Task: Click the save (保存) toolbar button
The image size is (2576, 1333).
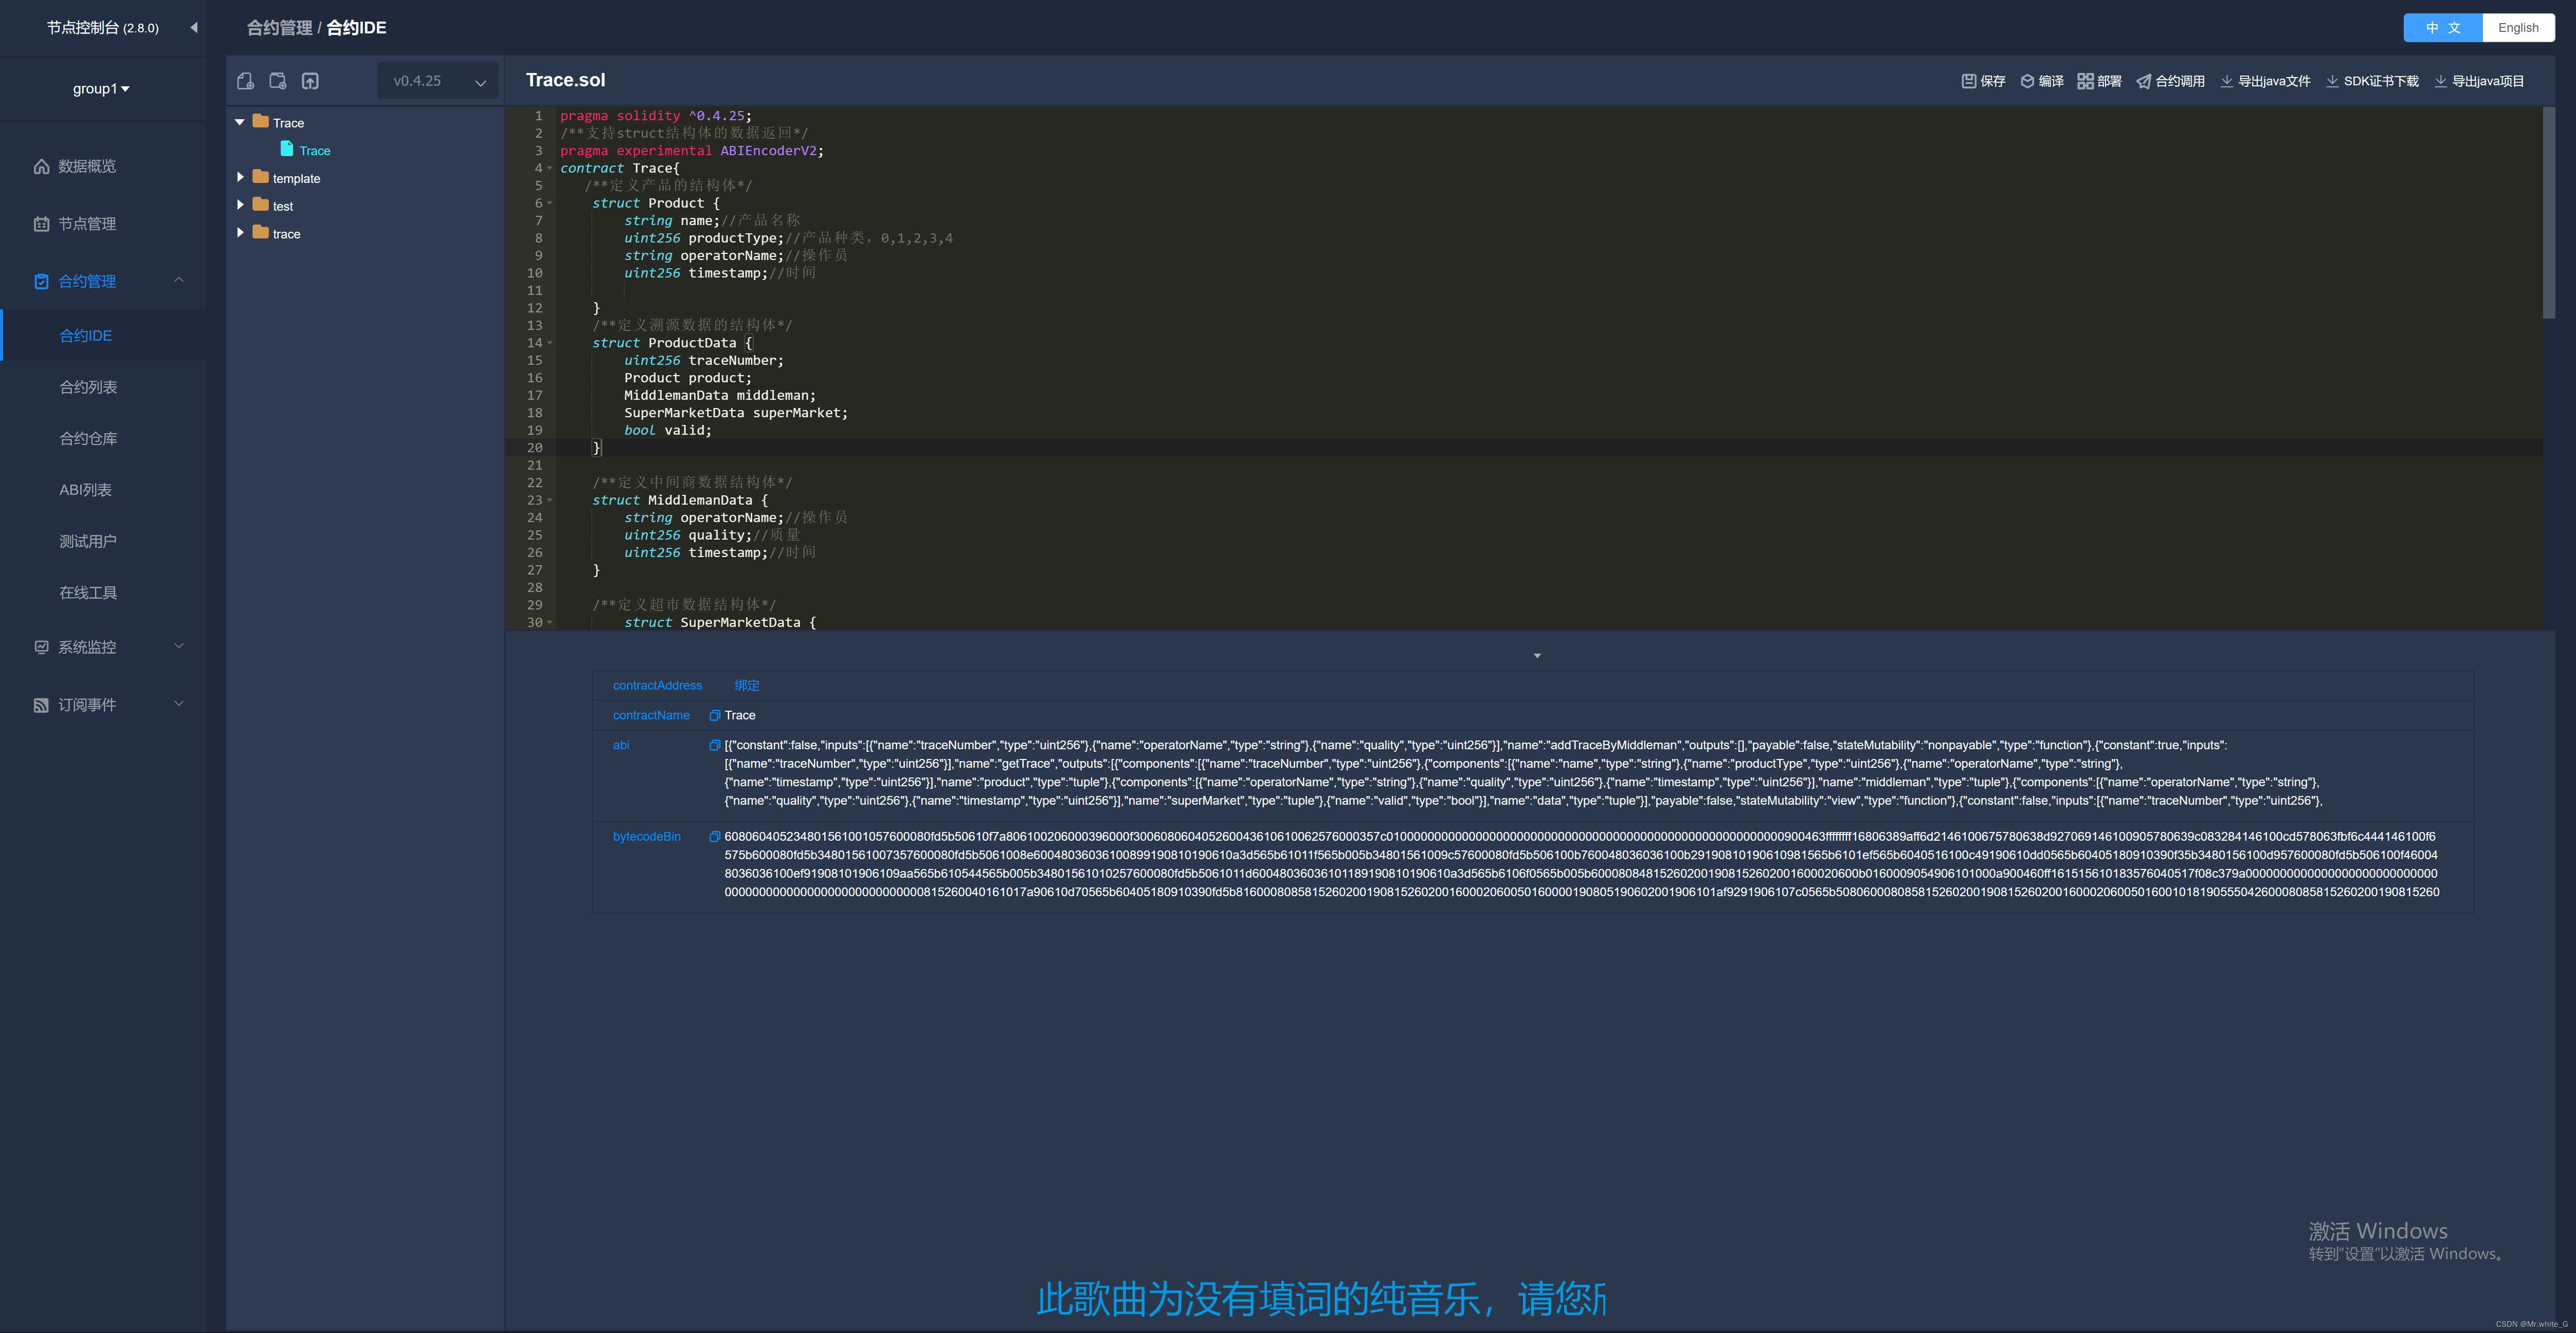Action: (1983, 81)
